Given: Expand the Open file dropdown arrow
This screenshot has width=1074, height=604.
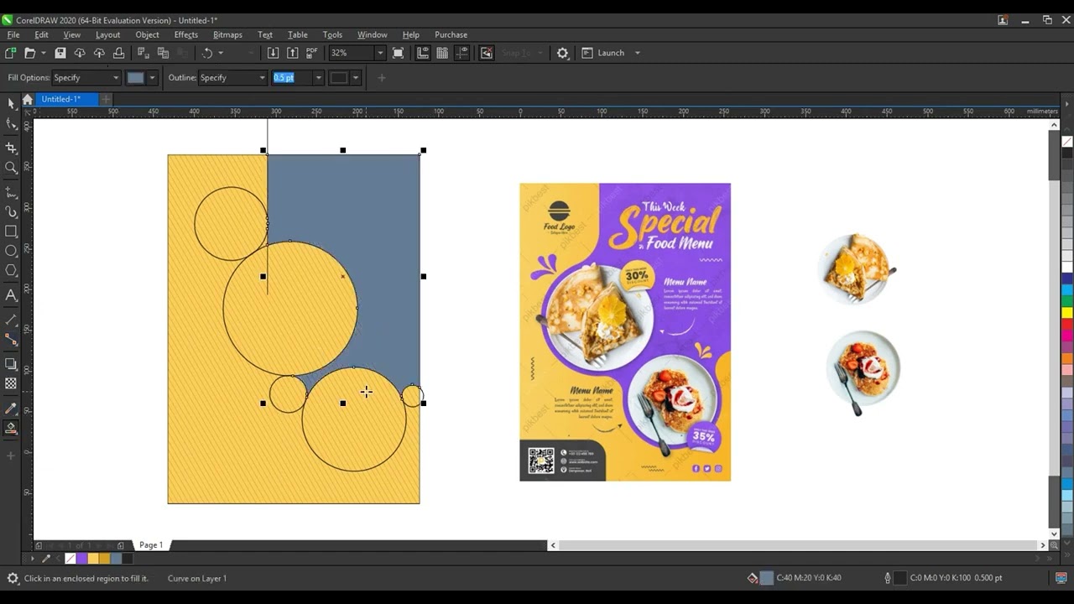Looking at the screenshot, I should [43, 53].
